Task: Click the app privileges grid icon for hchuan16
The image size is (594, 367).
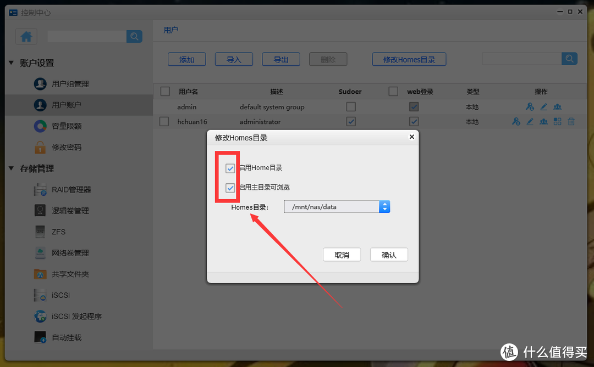Action: coord(557,121)
